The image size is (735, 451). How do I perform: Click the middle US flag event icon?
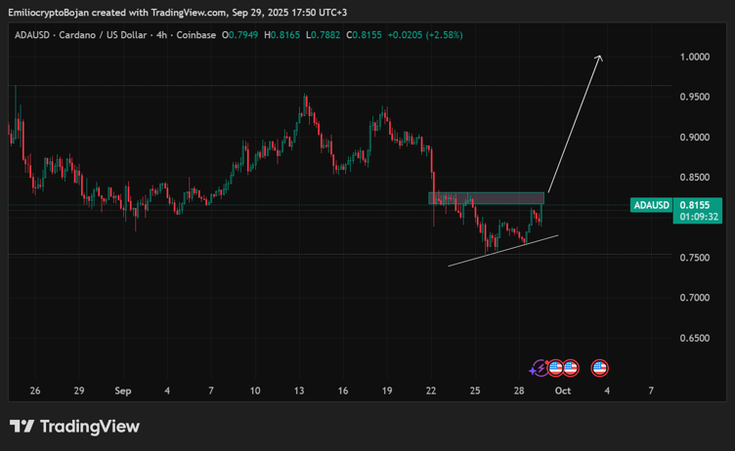tap(571, 368)
